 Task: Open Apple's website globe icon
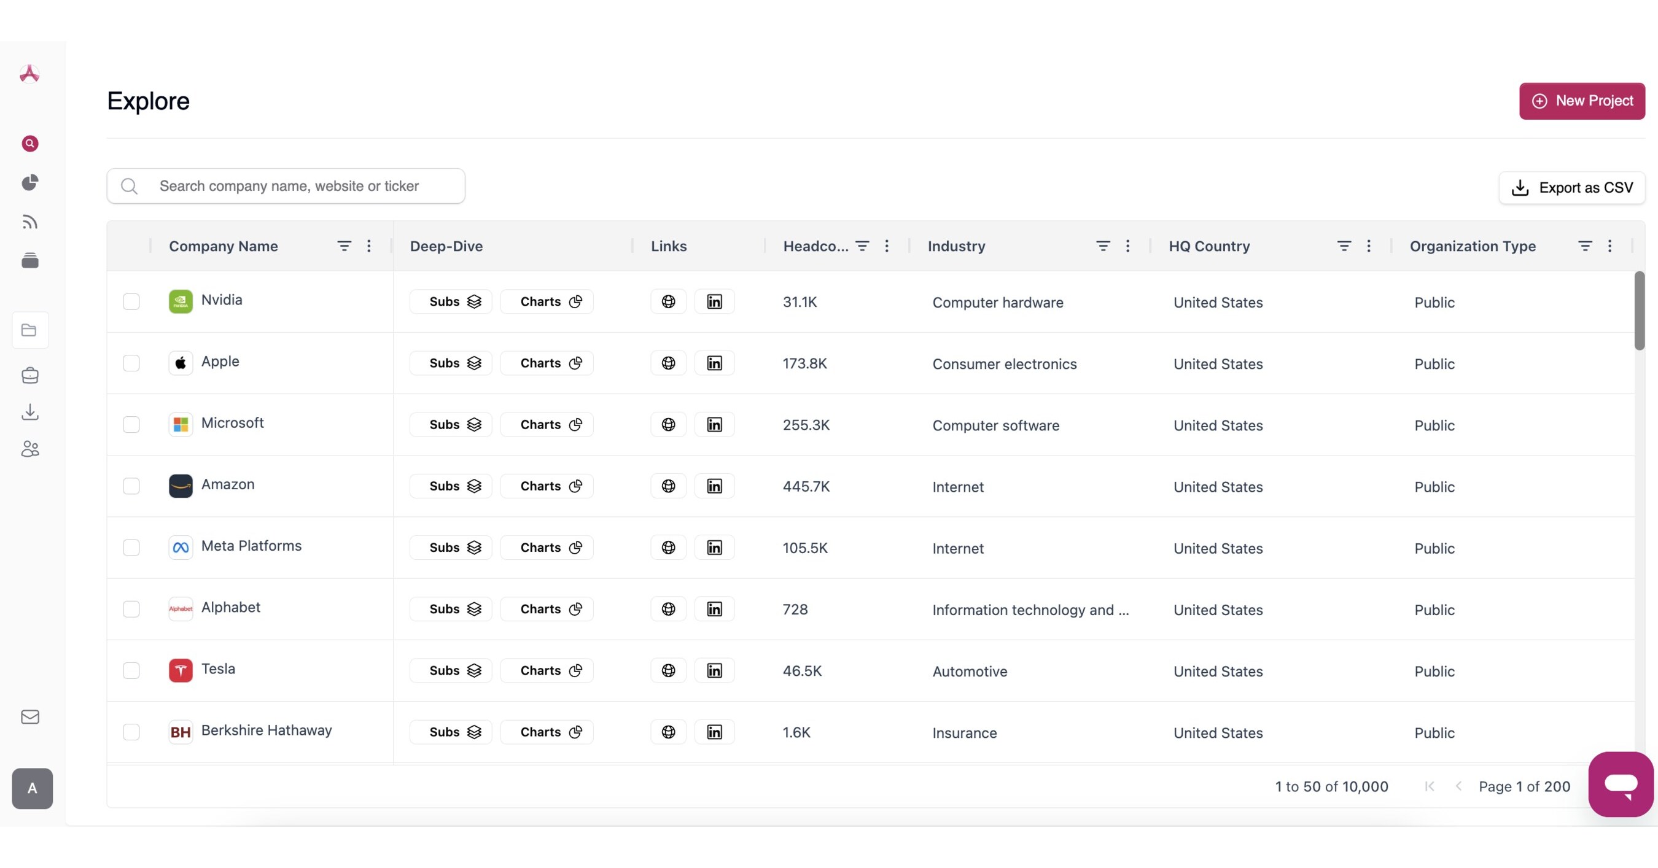(x=668, y=363)
